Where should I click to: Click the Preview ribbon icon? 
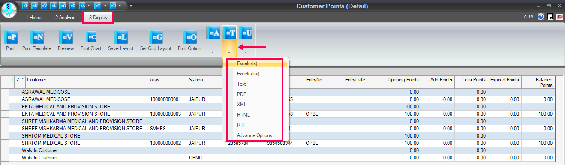(x=66, y=38)
